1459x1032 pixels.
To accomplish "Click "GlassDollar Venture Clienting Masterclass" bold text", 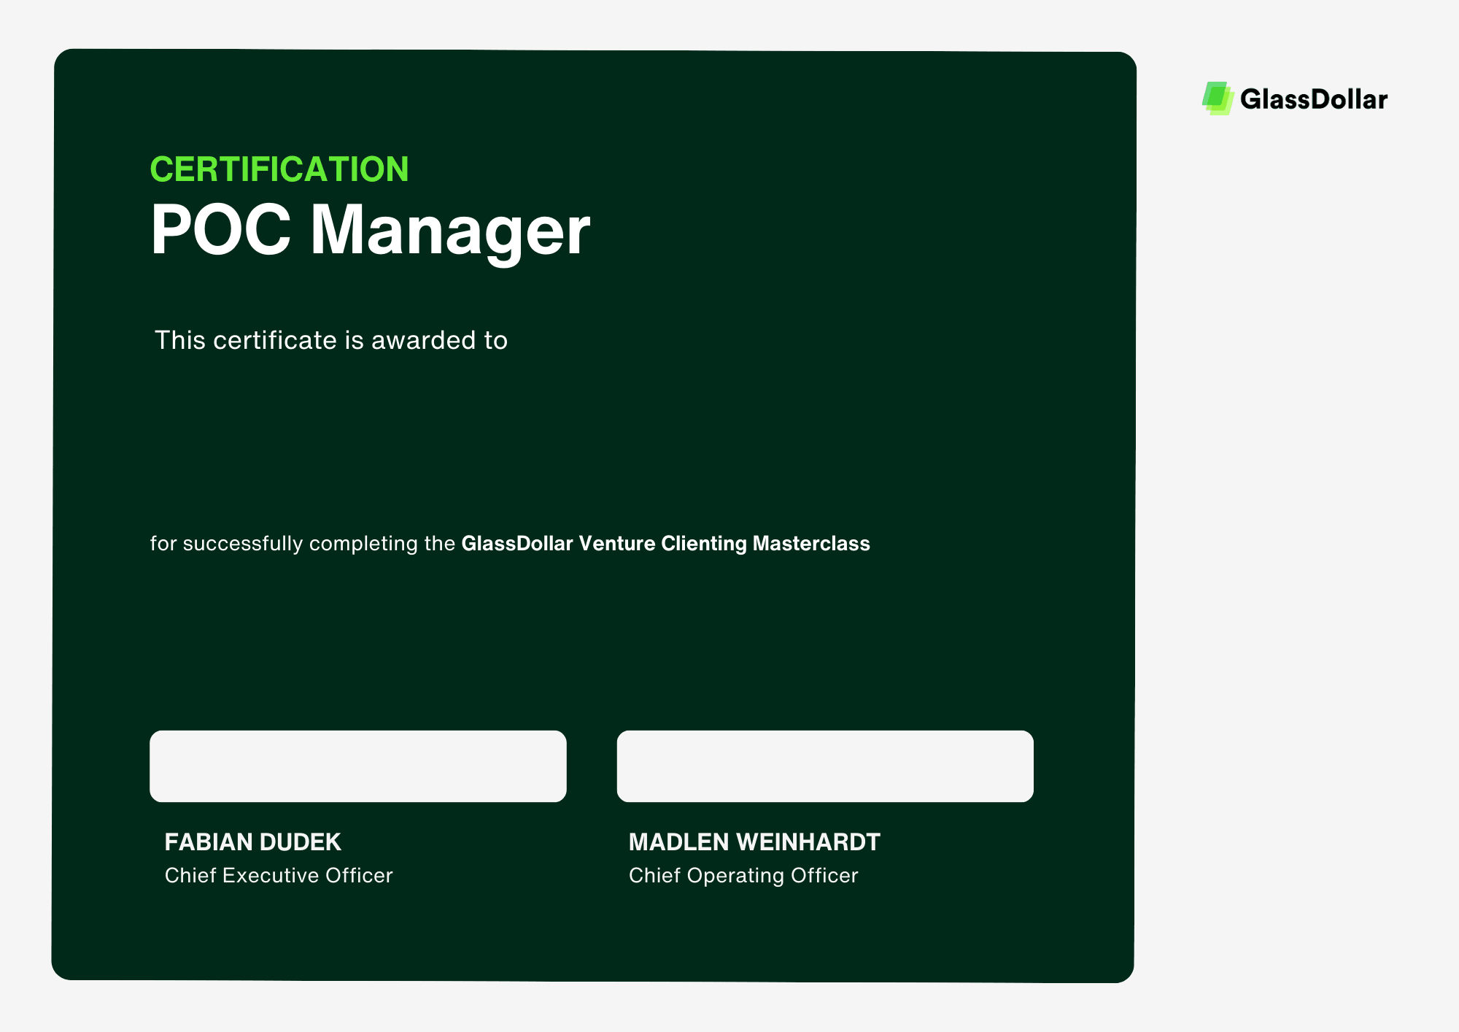I will 665,544.
